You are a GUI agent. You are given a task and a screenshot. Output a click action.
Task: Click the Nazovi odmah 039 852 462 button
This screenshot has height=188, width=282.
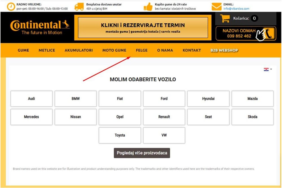pyautogui.click(x=246, y=33)
